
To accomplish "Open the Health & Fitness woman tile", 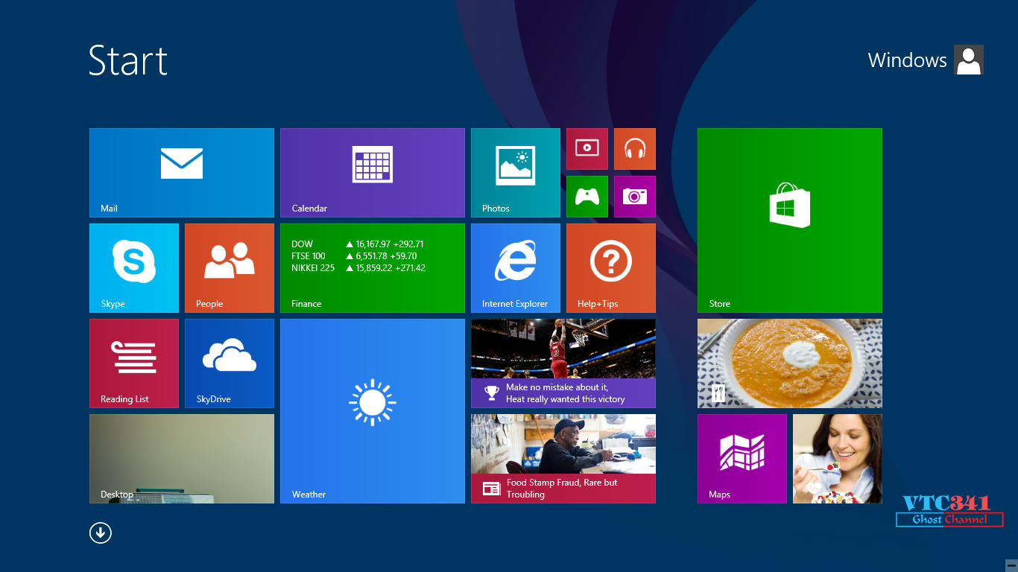I will (838, 459).
